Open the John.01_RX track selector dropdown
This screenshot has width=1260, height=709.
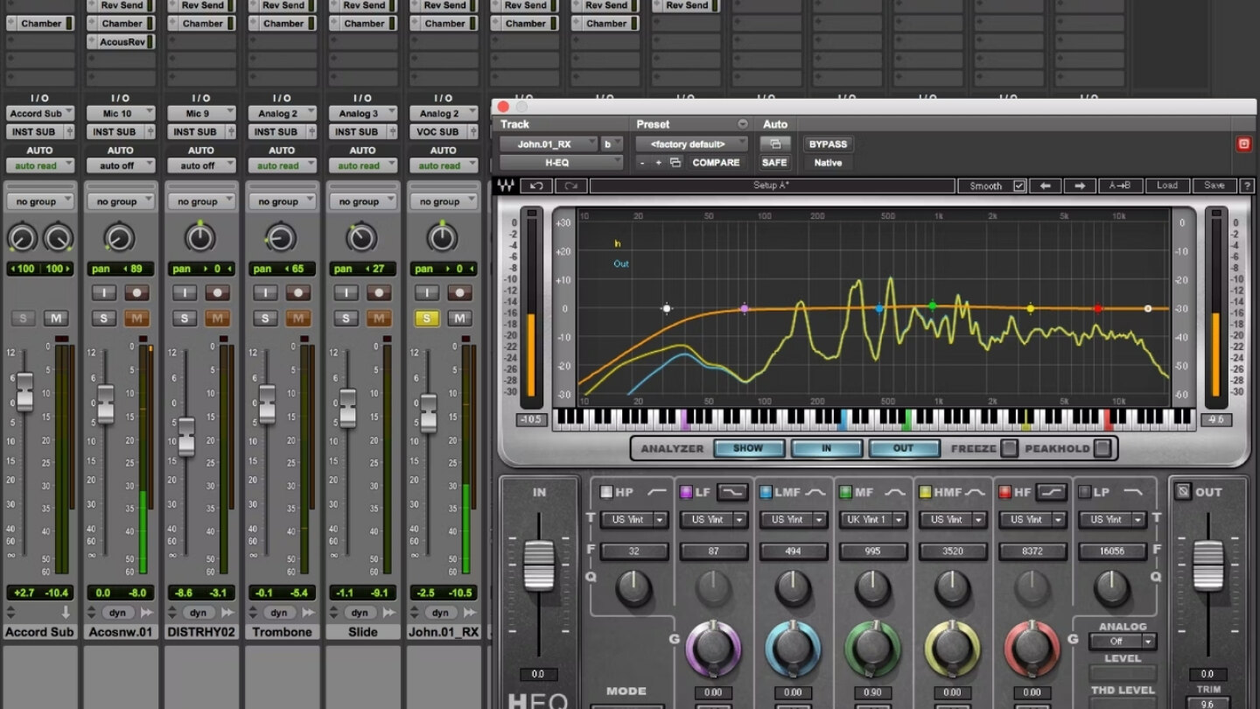coord(549,144)
